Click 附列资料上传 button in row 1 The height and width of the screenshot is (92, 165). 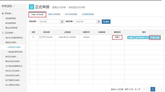[142, 37]
